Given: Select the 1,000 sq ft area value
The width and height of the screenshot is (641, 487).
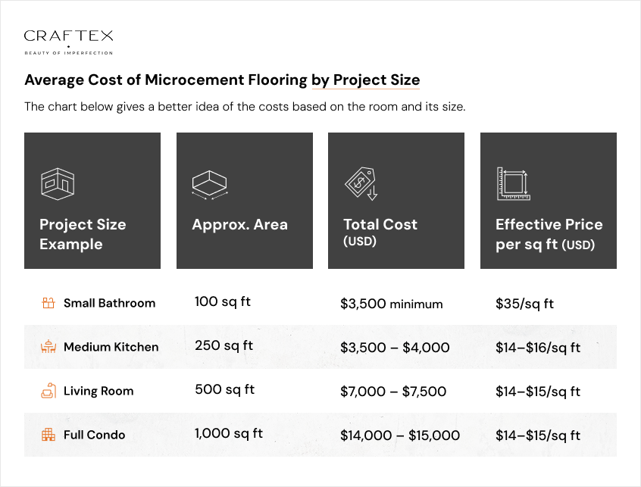Looking at the screenshot, I should (229, 433).
